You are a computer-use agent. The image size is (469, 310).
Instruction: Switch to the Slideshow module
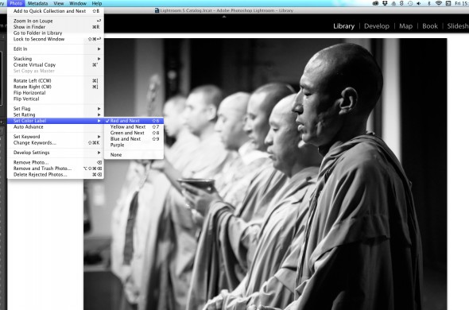point(458,26)
